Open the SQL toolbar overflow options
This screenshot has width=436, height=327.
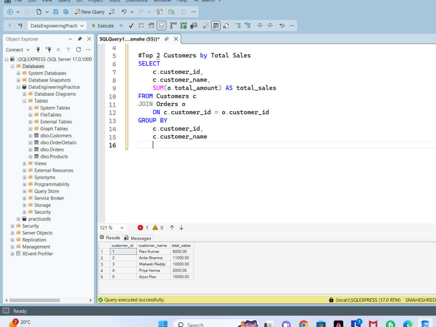292,26
